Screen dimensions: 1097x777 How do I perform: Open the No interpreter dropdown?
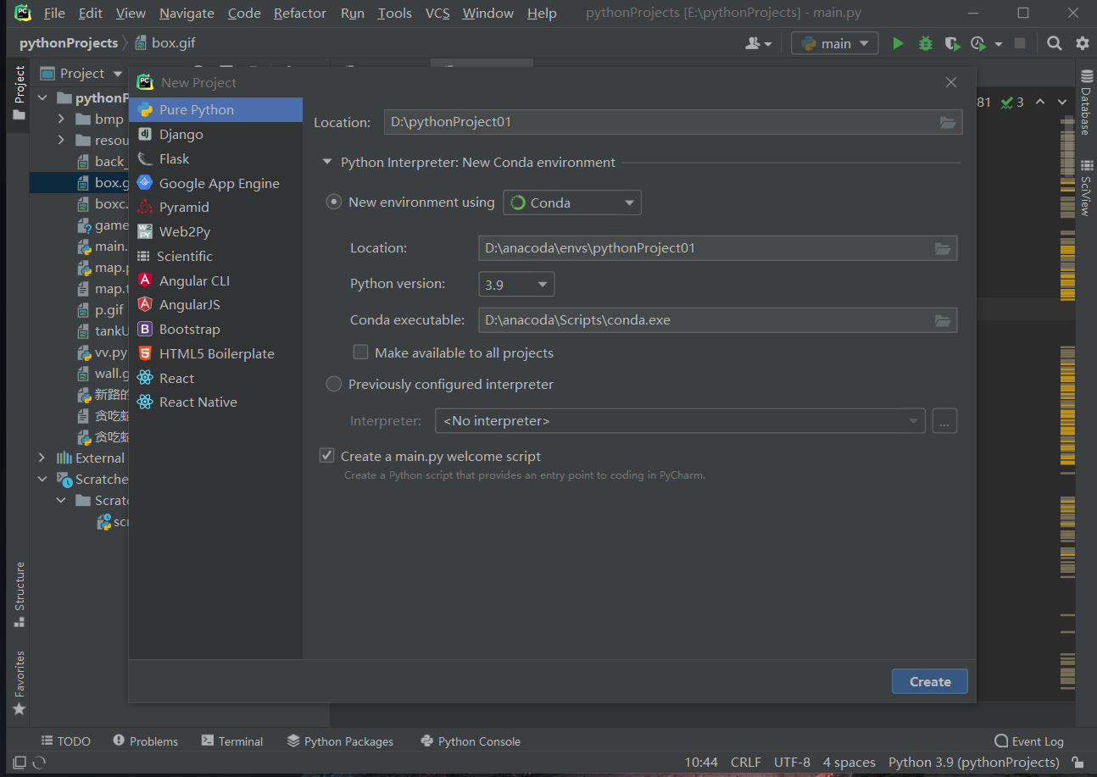[x=680, y=421]
